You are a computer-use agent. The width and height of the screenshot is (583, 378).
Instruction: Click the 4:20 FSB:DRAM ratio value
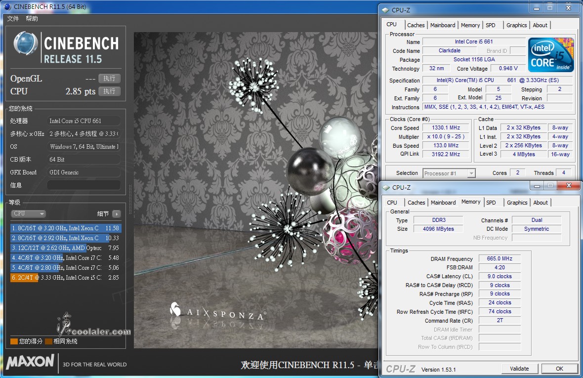click(x=500, y=268)
